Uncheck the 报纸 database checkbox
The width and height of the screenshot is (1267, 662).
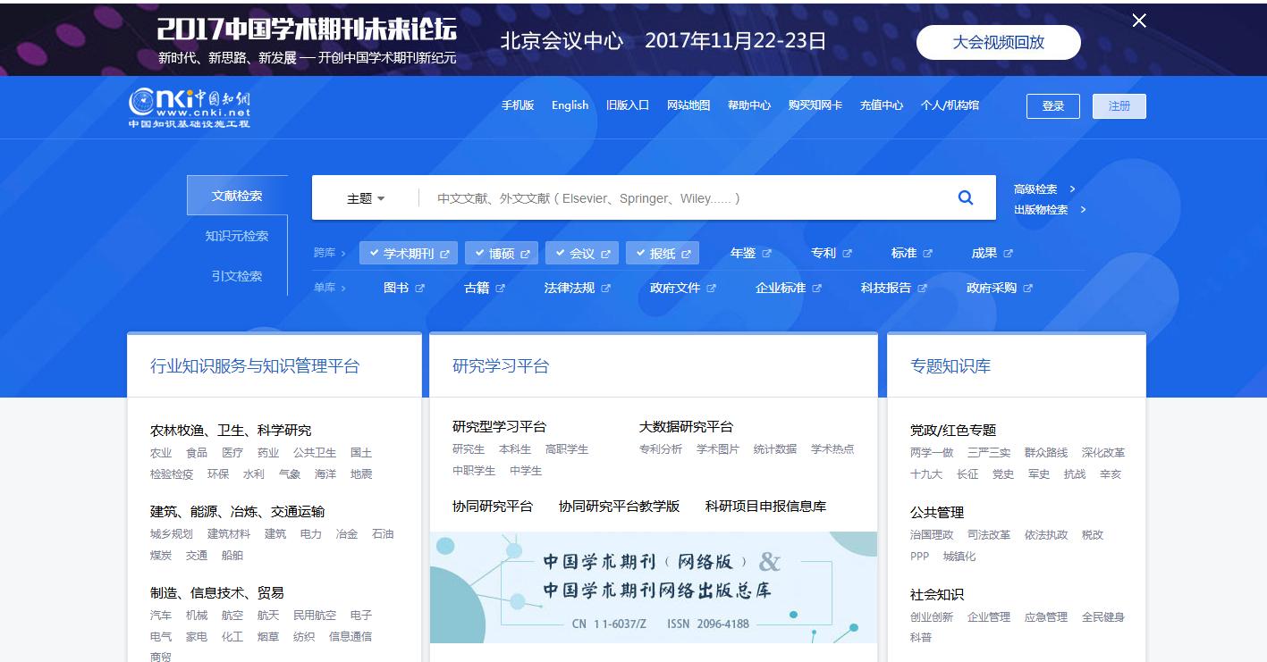pyautogui.click(x=640, y=253)
